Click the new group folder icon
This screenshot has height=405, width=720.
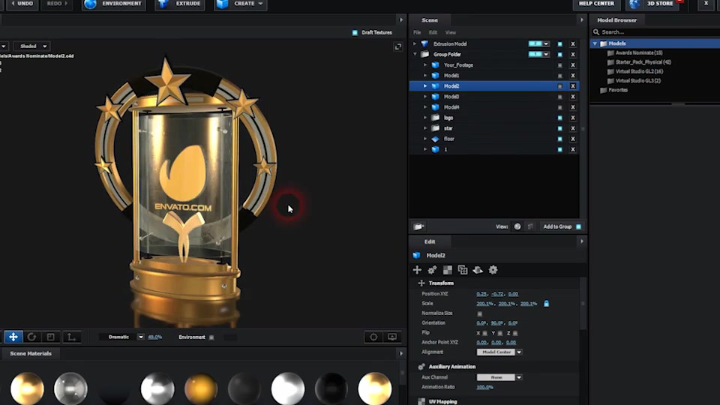[418, 226]
